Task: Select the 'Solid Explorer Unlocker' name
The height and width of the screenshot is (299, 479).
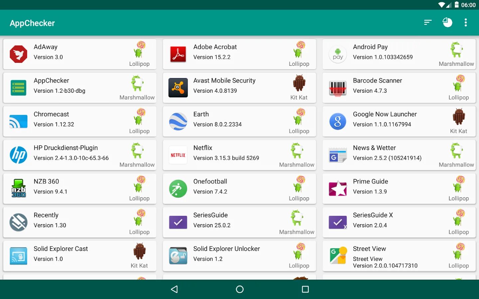Action: [x=227, y=249]
